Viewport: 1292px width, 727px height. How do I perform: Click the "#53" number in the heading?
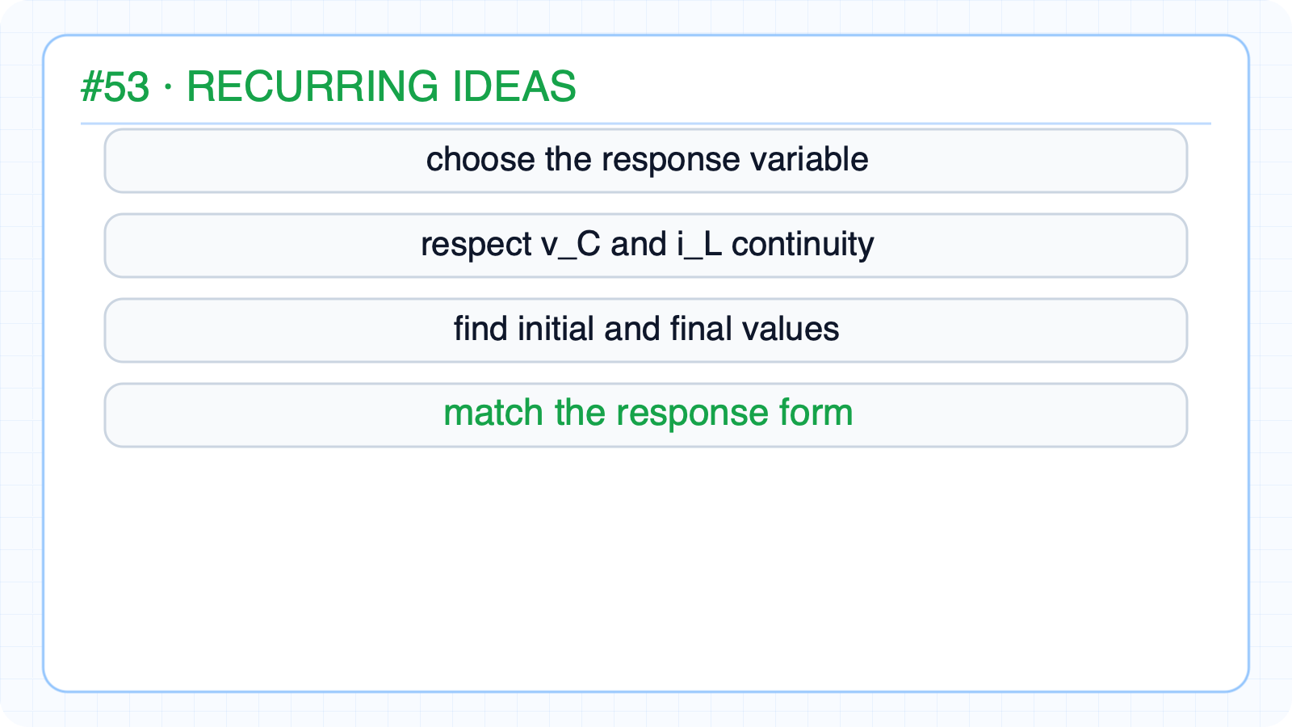coord(115,87)
